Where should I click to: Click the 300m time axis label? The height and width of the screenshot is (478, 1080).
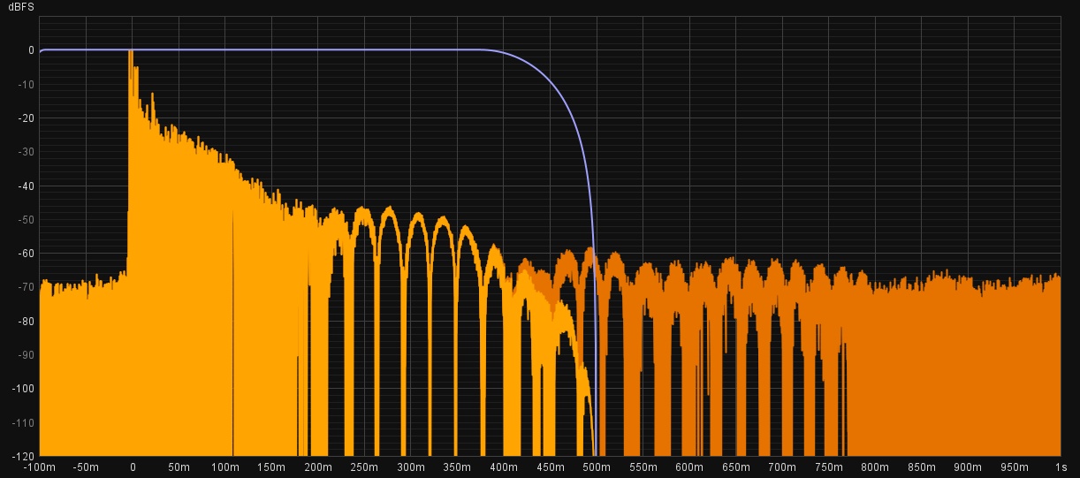[x=411, y=467]
